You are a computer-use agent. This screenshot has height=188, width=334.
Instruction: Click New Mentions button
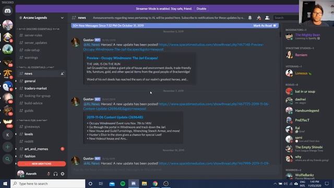pyautogui.click(x=42, y=163)
